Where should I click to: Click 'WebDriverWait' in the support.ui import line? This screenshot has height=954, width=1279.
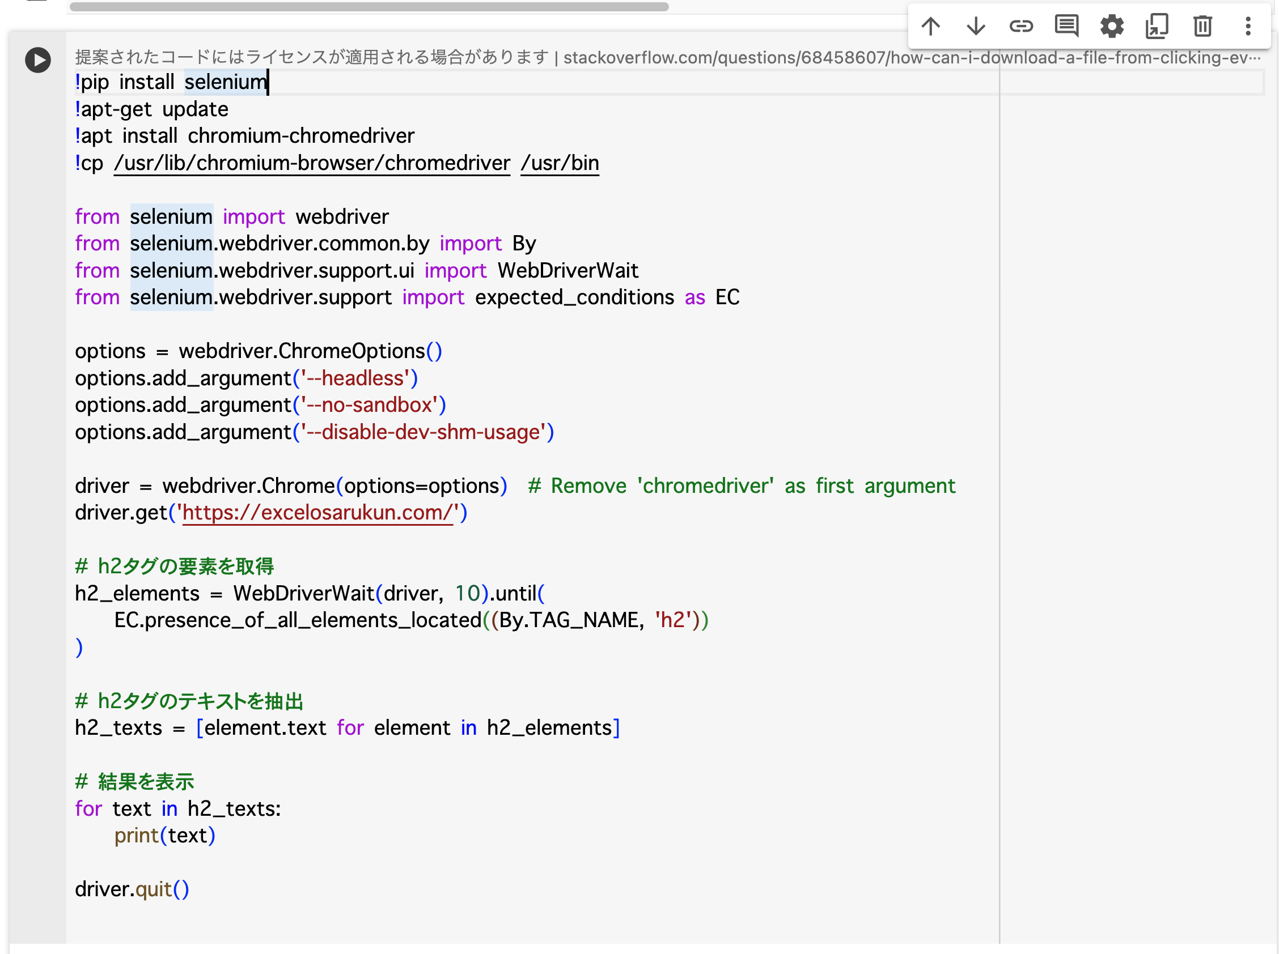(568, 271)
